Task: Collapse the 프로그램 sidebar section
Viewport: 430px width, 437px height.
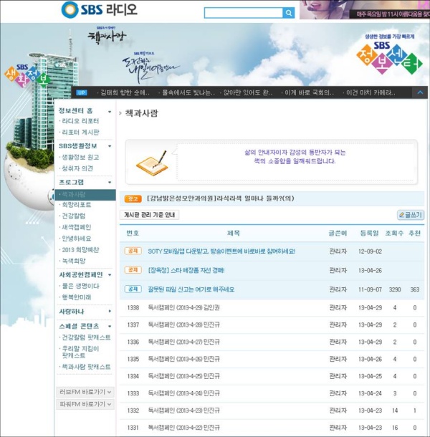Action: pos(110,182)
